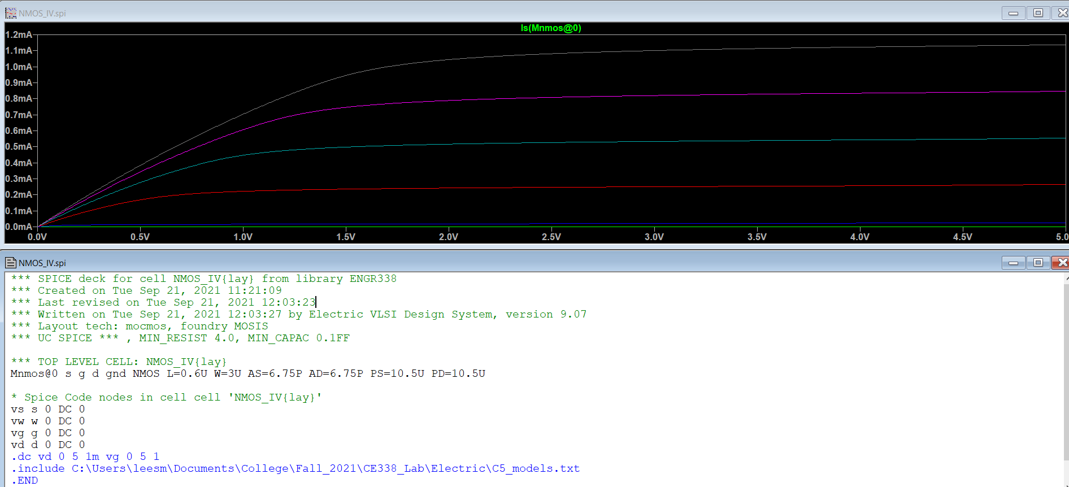Image resolution: width=1069 pixels, height=487 pixels.
Task: Minimize the netlist text window
Action: [1013, 263]
